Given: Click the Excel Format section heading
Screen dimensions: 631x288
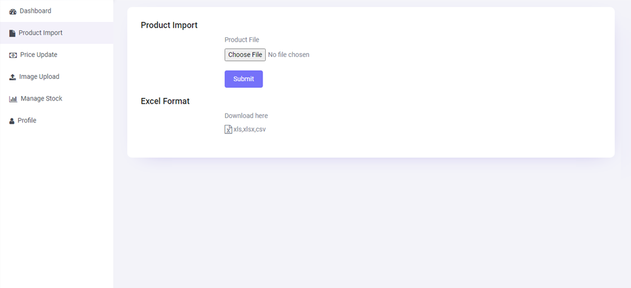Looking at the screenshot, I should coord(165,101).
